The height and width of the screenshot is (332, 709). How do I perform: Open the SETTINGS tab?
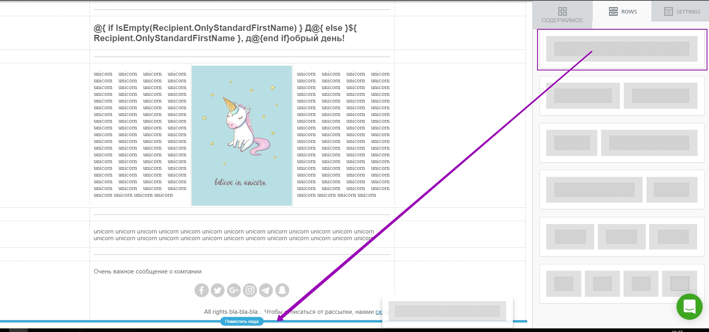(681, 11)
